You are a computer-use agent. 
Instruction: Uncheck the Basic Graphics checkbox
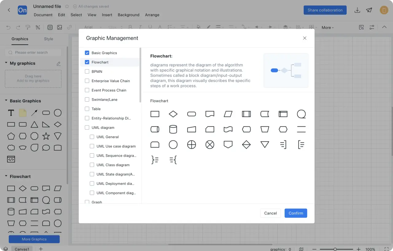[x=87, y=53]
